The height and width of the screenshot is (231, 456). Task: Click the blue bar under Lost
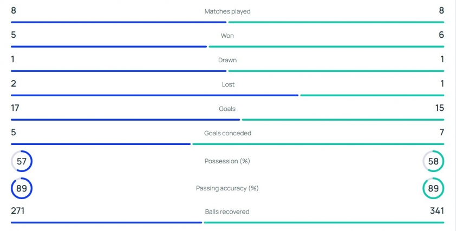click(155, 95)
